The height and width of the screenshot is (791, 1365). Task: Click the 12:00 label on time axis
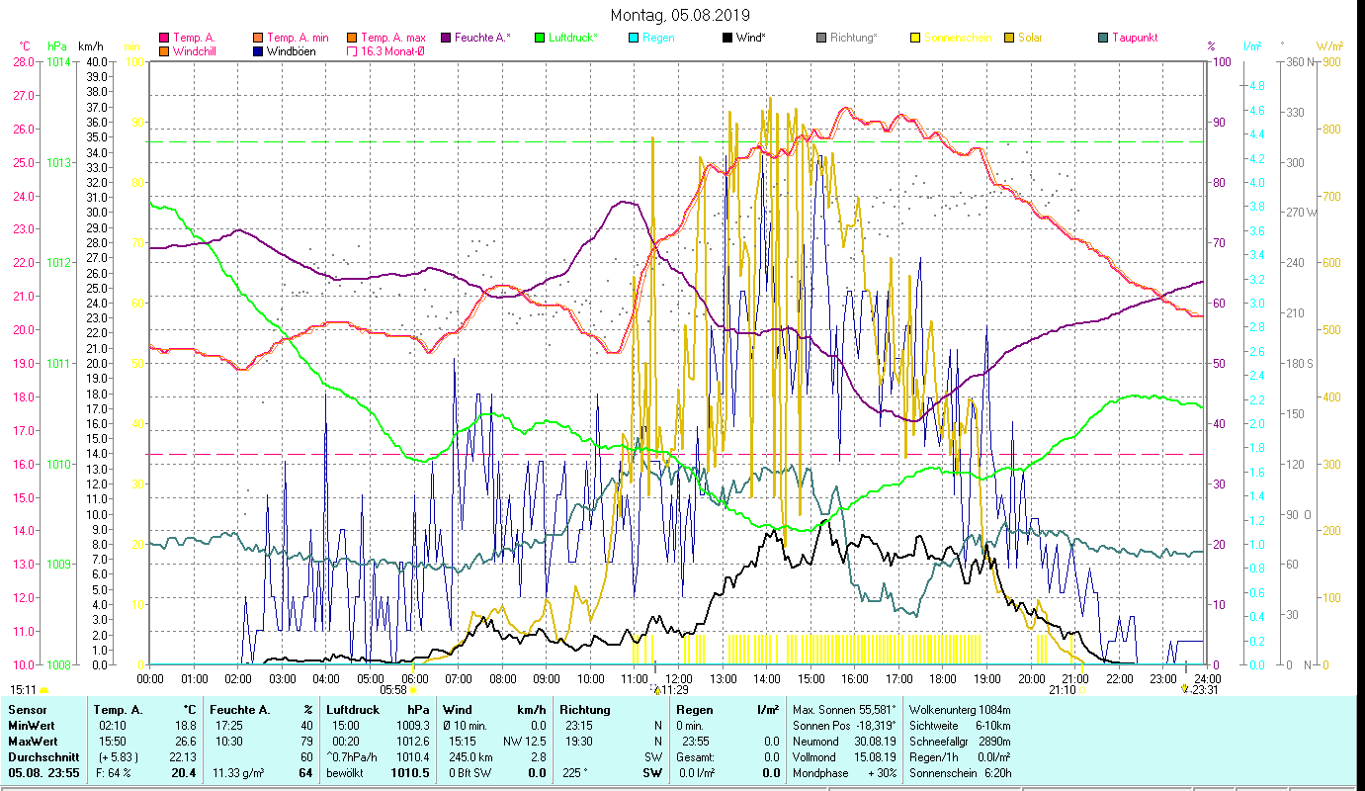point(679,678)
